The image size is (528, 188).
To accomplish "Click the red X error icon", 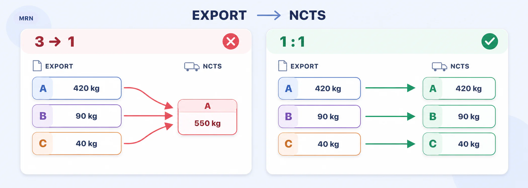I will (x=231, y=41).
